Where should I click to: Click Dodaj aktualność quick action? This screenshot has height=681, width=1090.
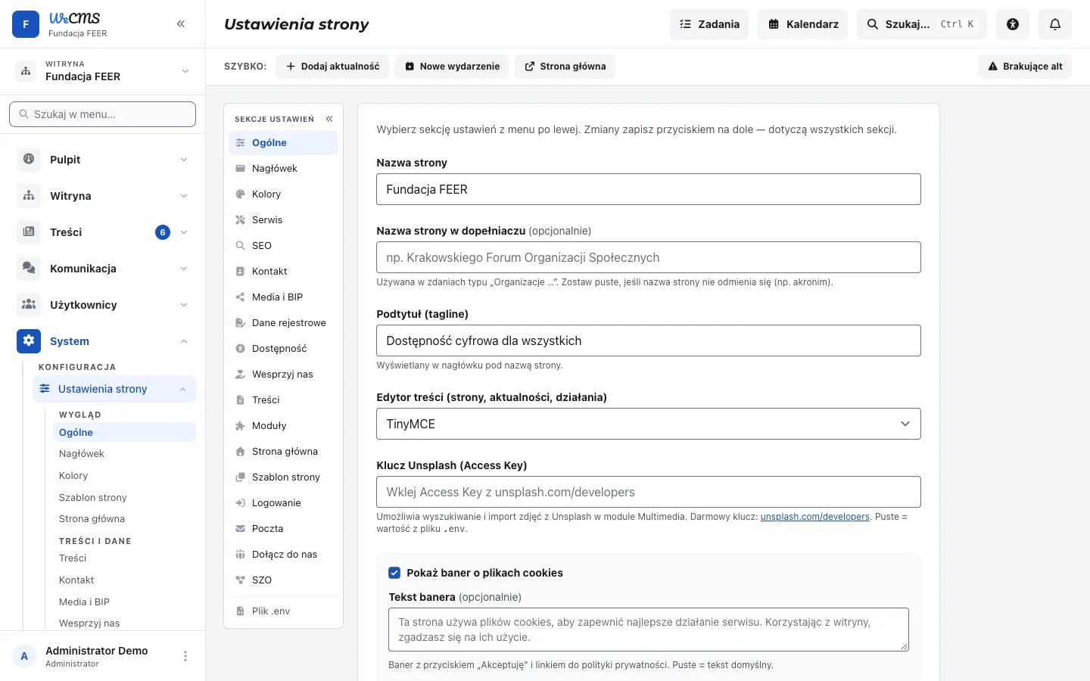(x=332, y=67)
